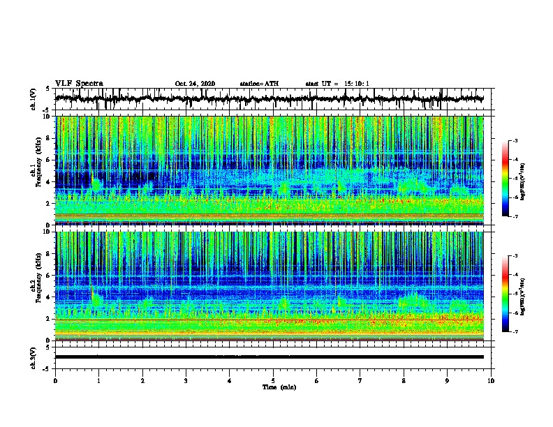Click the time axis tick label "0"
Image resolution: width=553 pixels, height=427 pixels.
pos(55,381)
